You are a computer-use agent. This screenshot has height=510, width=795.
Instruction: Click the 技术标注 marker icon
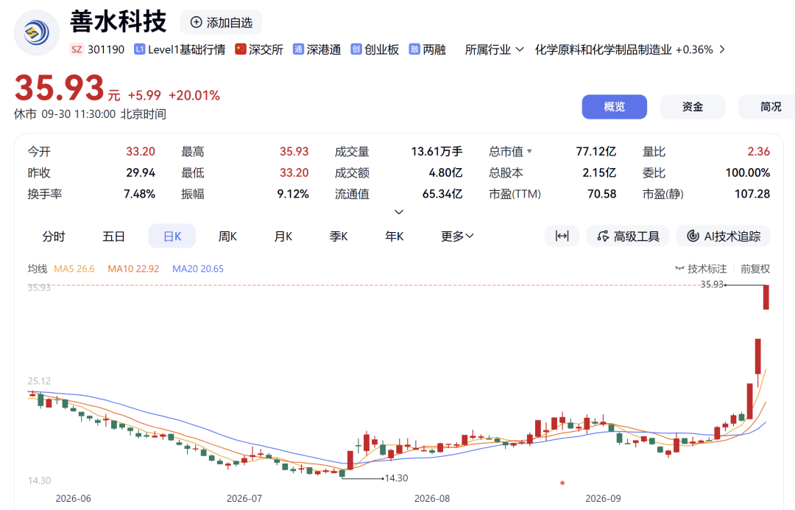pos(680,268)
